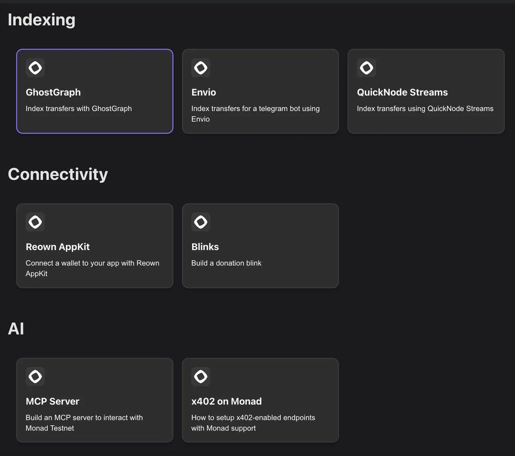Click the Envio logo icon
The width and height of the screenshot is (515, 456).
point(200,67)
